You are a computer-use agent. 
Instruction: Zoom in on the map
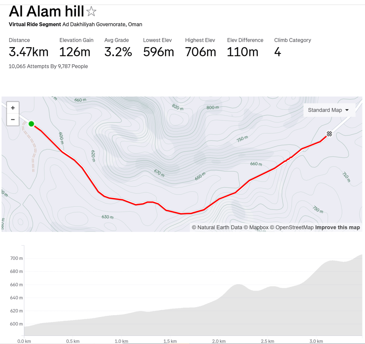point(13,108)
